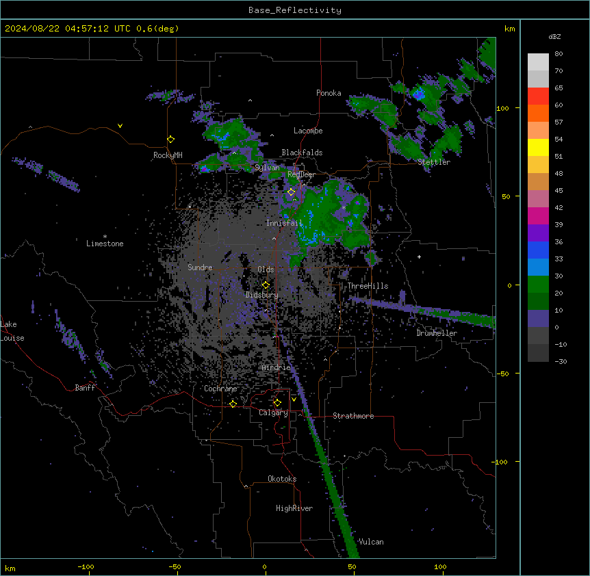
Task: Click the Drumheller city label
Action: [x=437, y=333]
